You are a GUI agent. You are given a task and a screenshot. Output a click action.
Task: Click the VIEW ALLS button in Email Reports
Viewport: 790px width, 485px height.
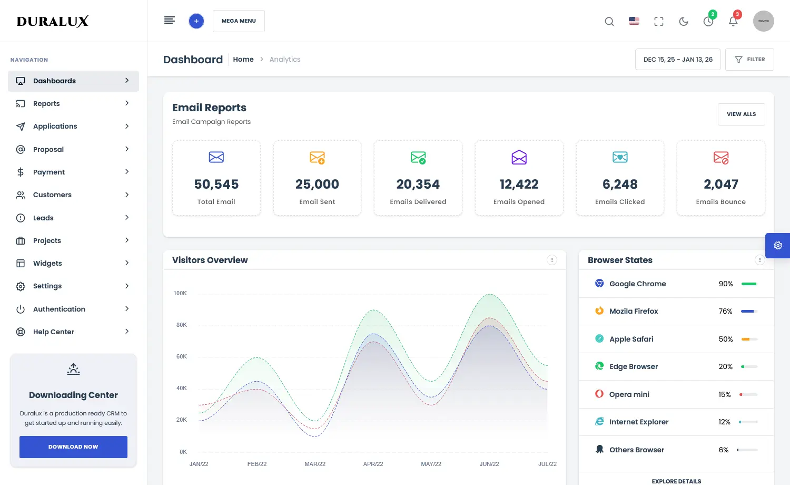point(741,114)
